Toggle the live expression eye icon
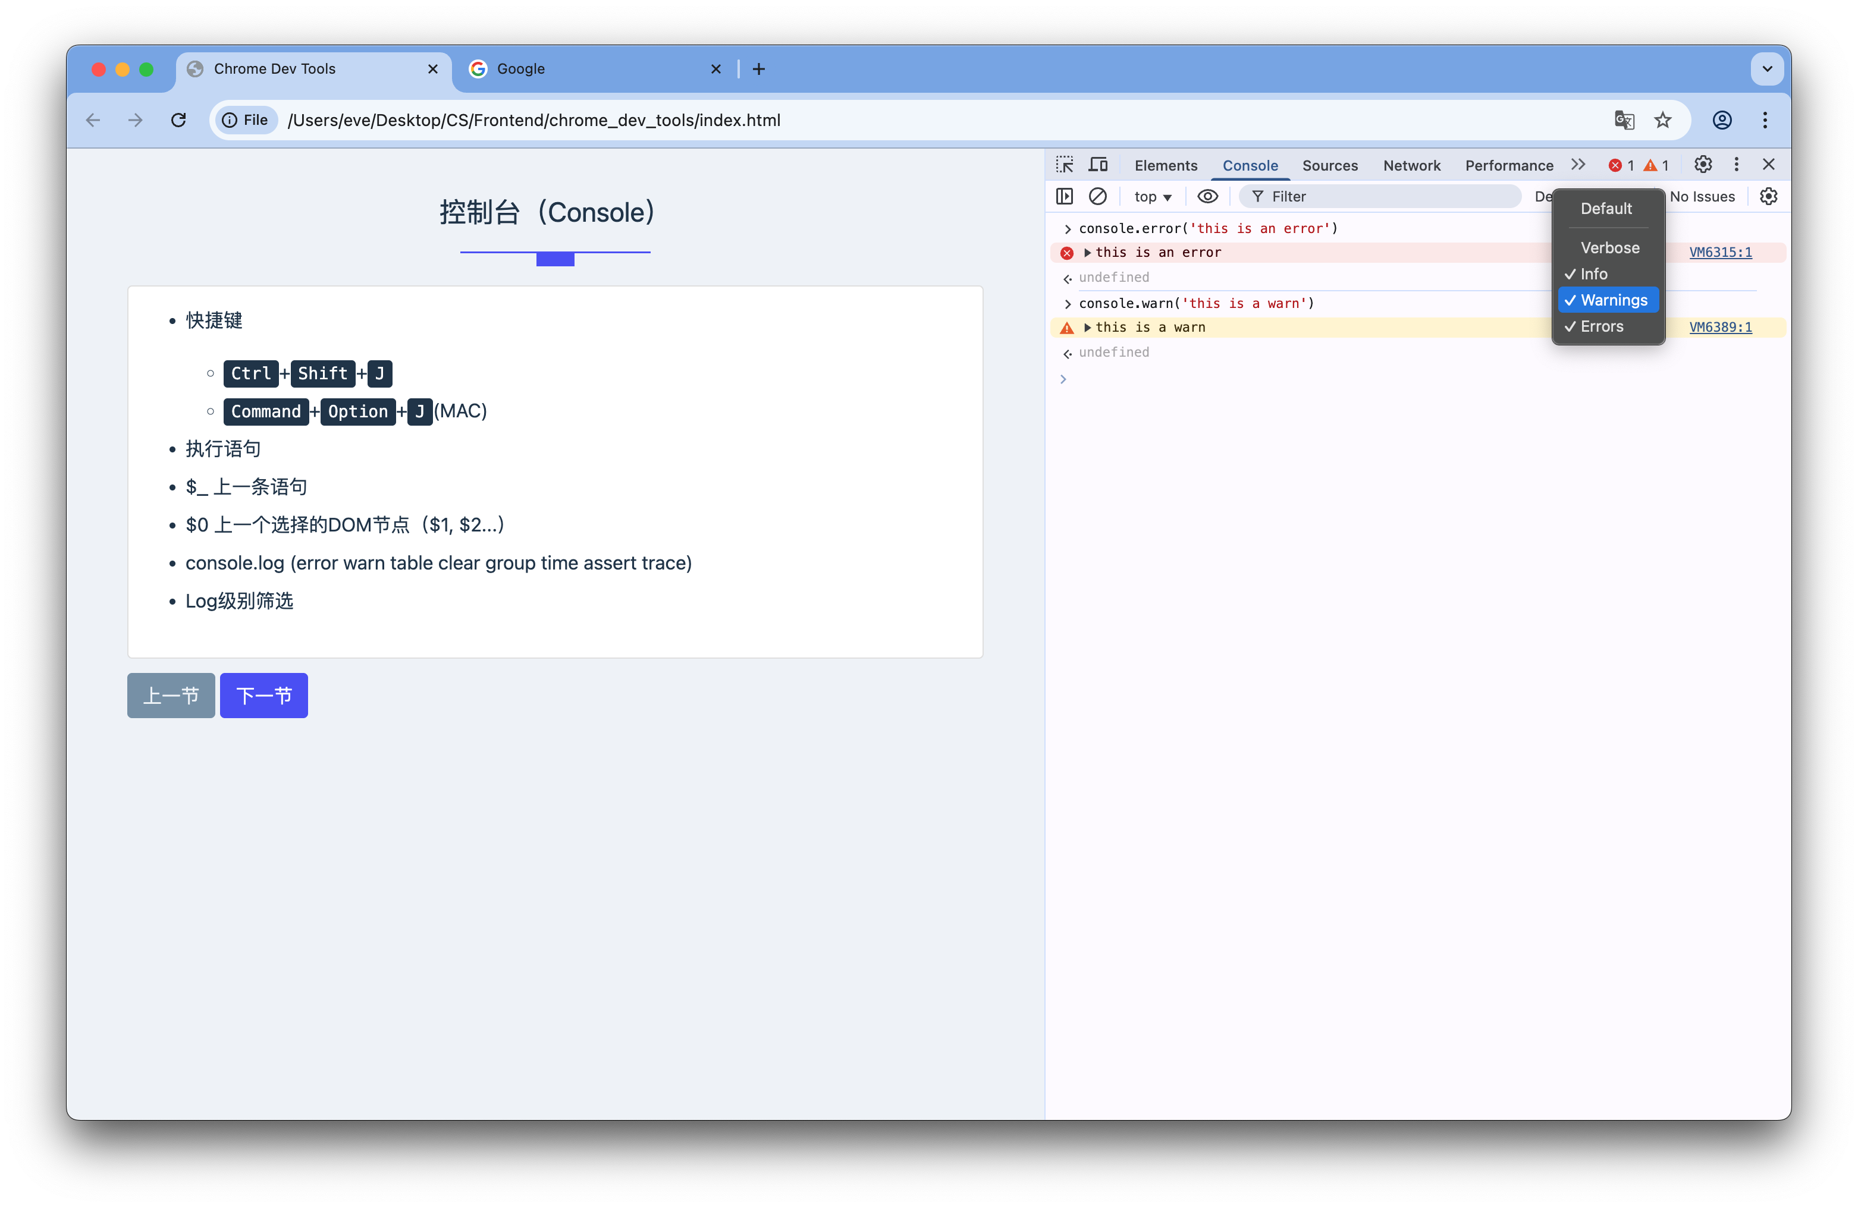This screenshot has width=1858, height=1208. tap(1208, 196)
